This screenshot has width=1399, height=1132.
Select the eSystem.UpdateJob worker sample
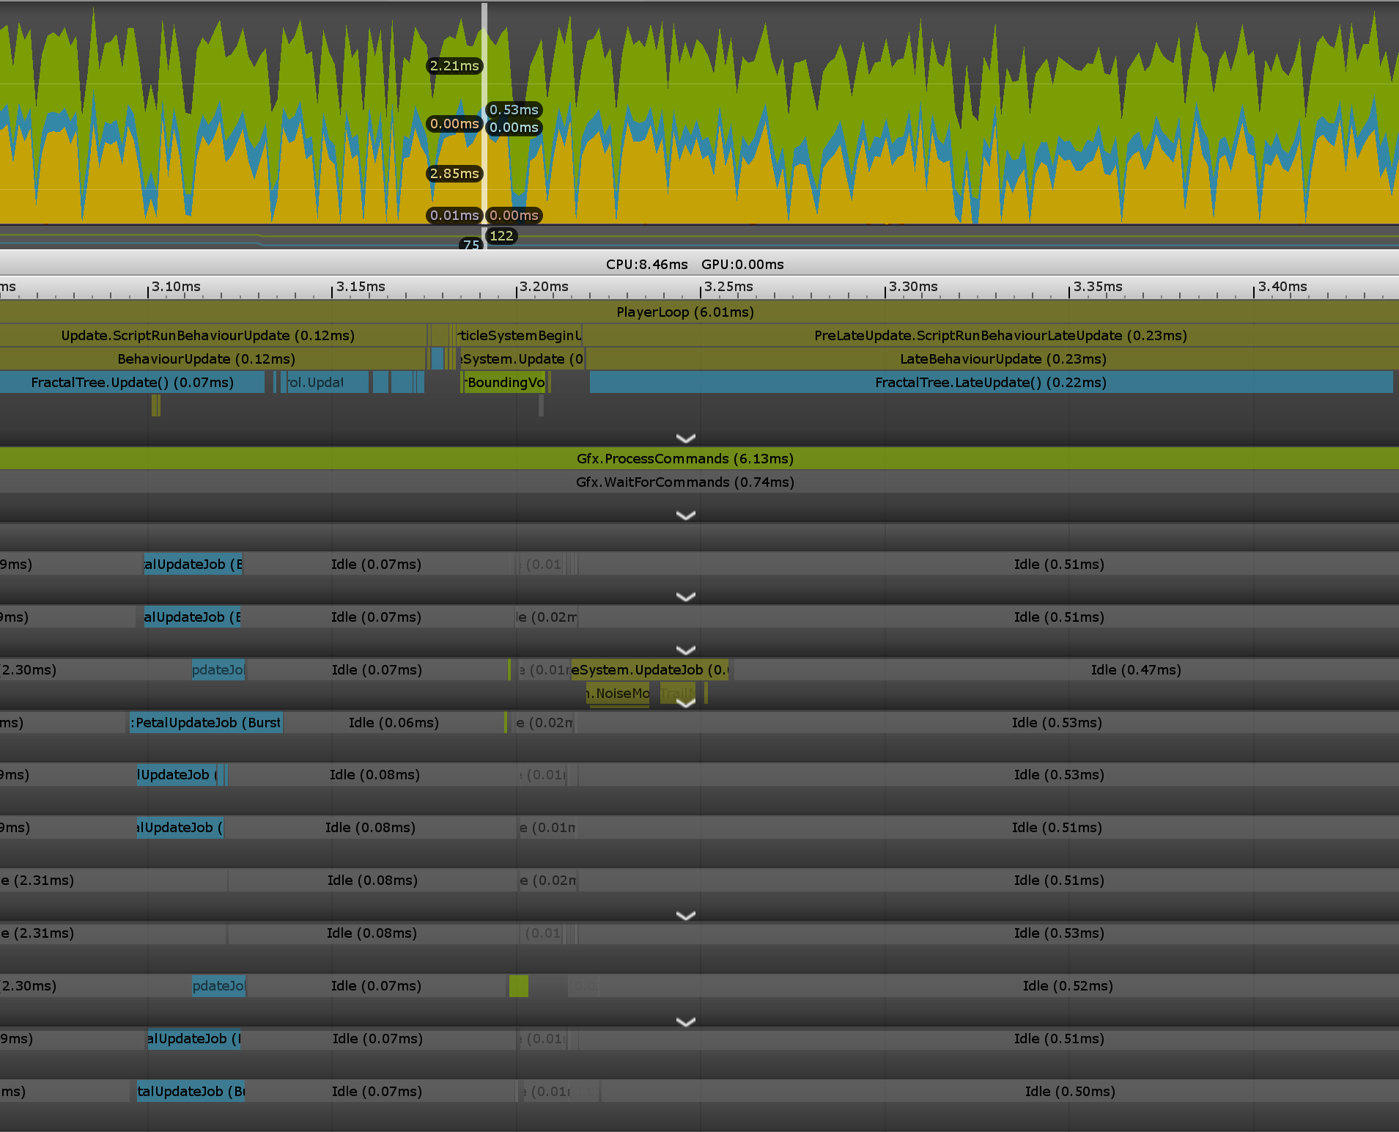click(x=650, y=670)
